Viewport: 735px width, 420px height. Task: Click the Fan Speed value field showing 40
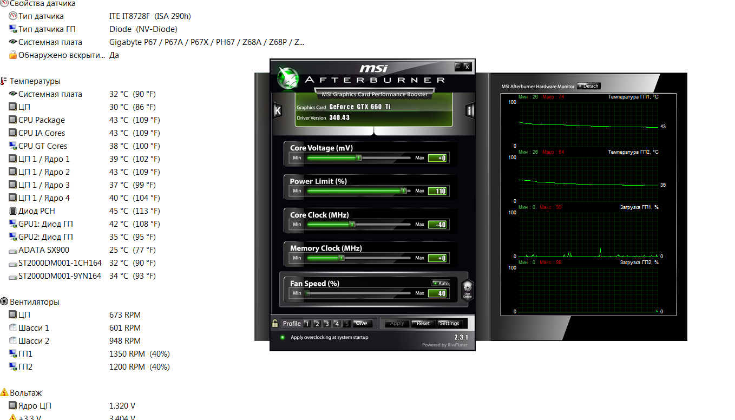(x=437, y=293)
